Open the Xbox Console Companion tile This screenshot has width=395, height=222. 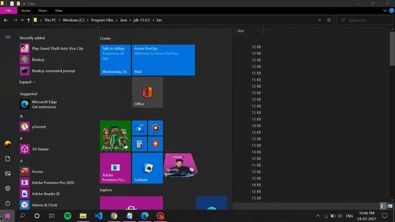115,136
